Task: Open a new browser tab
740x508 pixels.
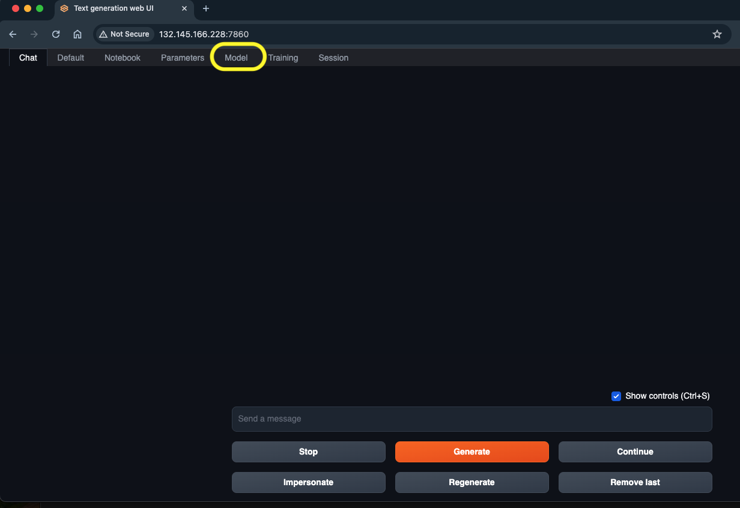Action: (x=206, y=9)
